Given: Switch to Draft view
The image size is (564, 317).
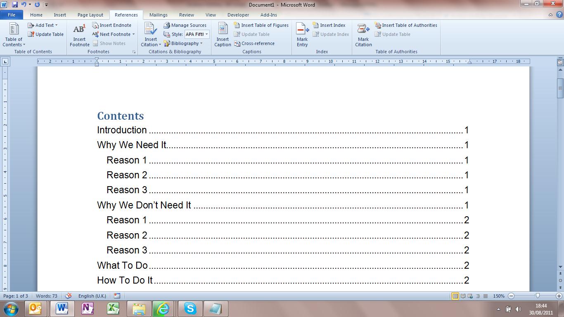Looking at the screenshot, I should click(x=486, y=296).
